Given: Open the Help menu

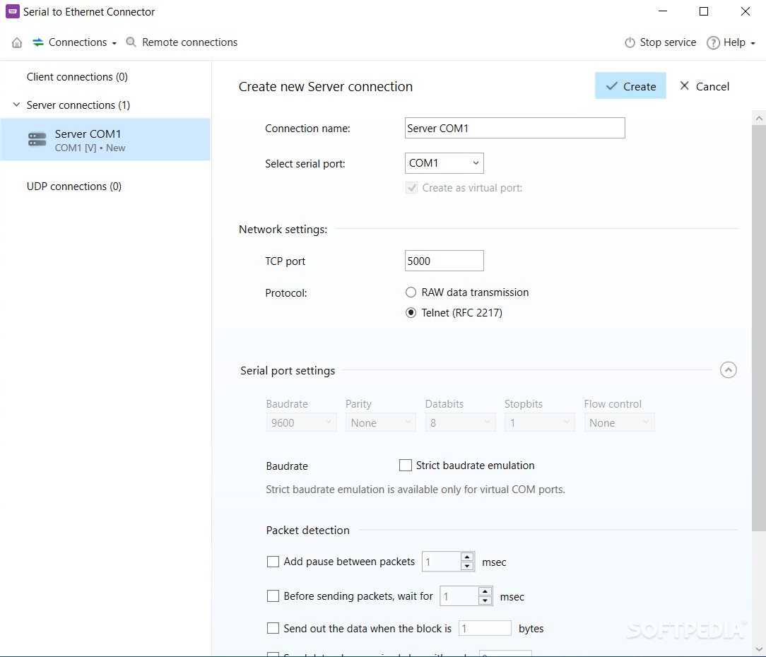Looking at the screenshot, I should pos(731,42).
